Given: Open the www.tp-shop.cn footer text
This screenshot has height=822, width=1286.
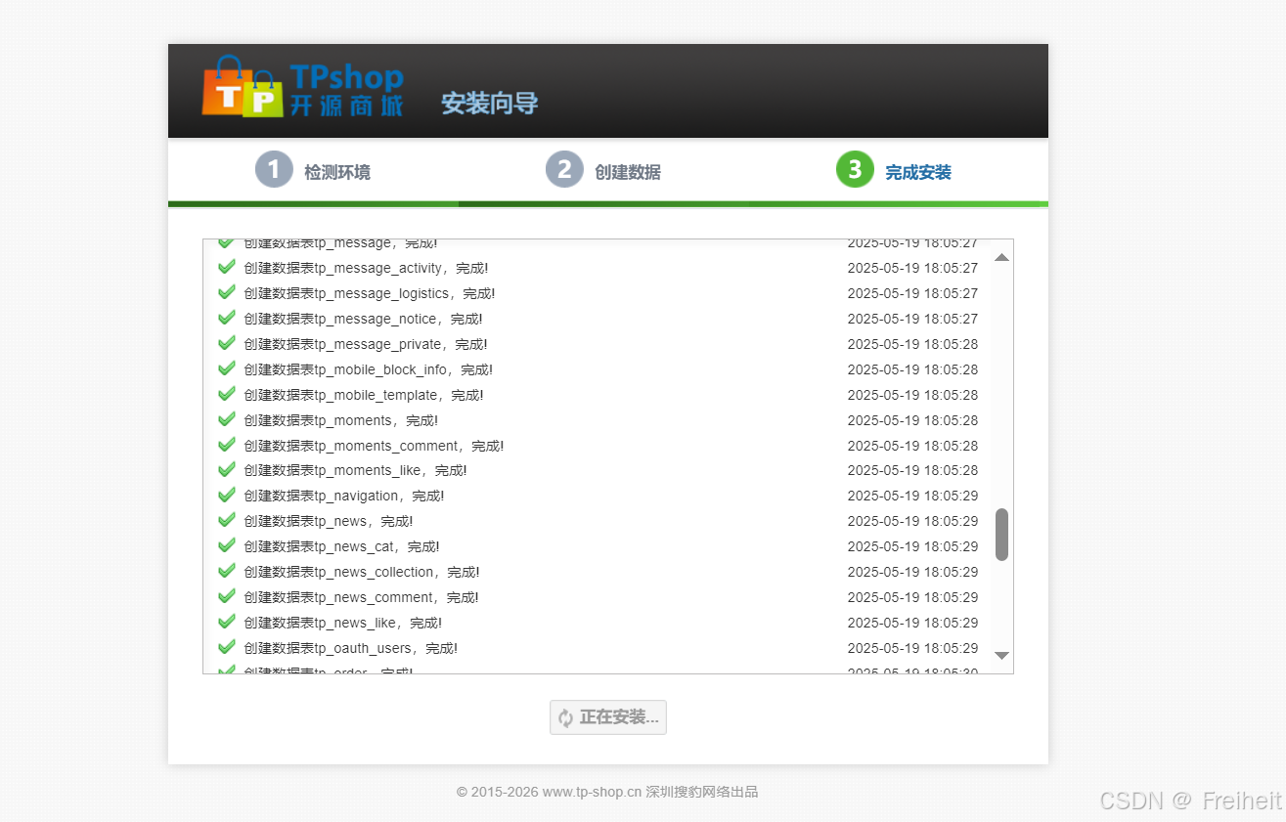Looking at the screenshot, I should [x=592, y=792].
